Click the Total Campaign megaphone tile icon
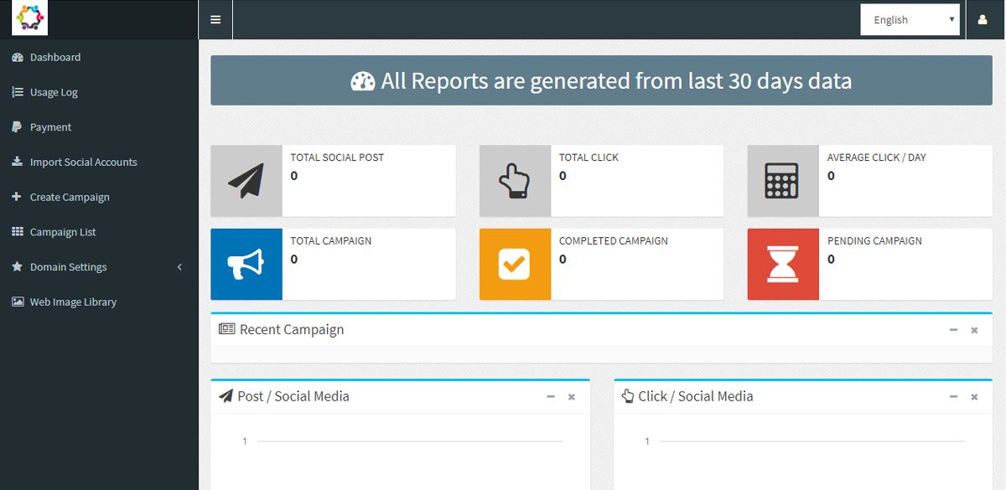 click(246, 264)
